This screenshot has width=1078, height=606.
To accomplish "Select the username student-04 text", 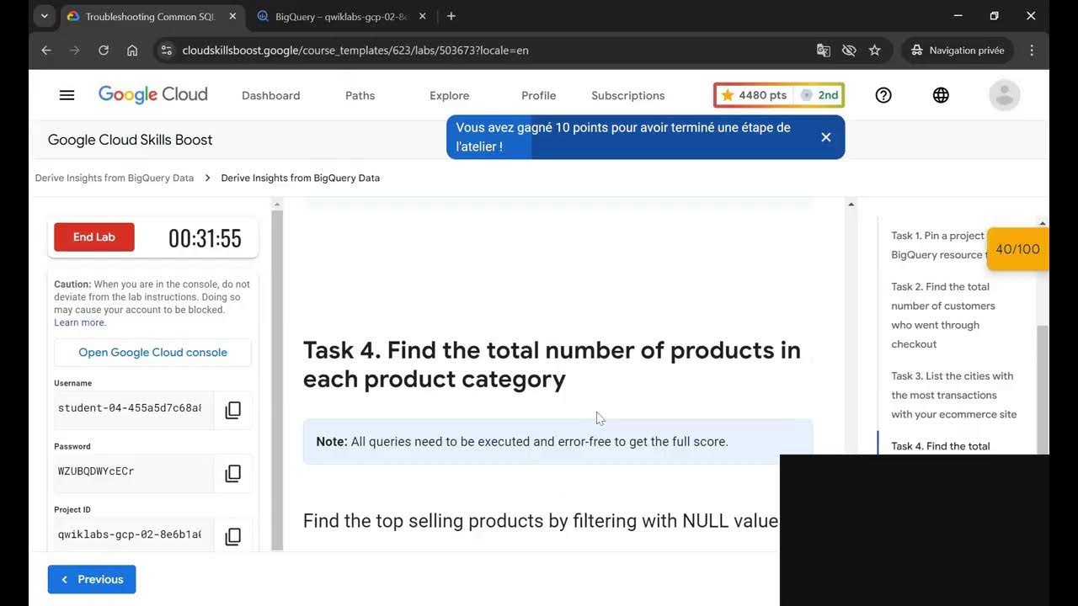I will [130, 408].
